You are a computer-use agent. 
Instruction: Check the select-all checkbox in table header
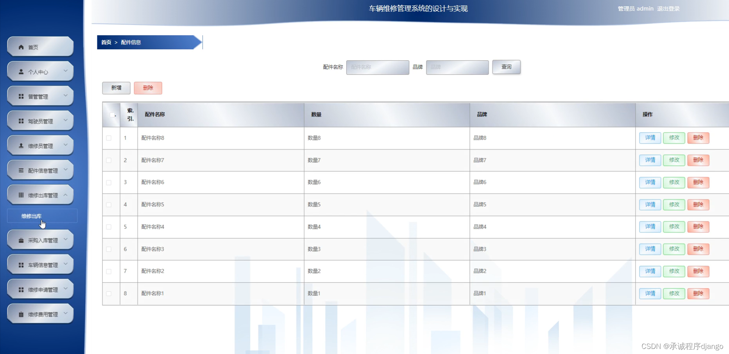point(112,115)
